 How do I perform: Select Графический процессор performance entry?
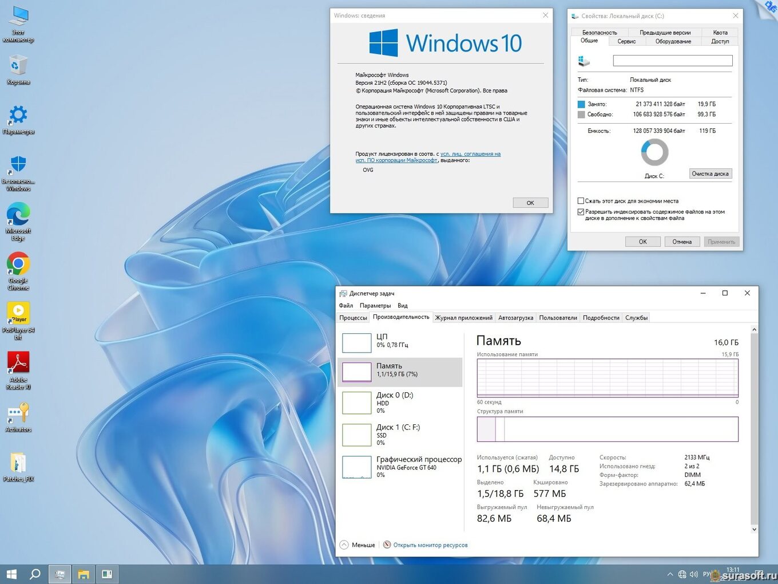point(400,467)
